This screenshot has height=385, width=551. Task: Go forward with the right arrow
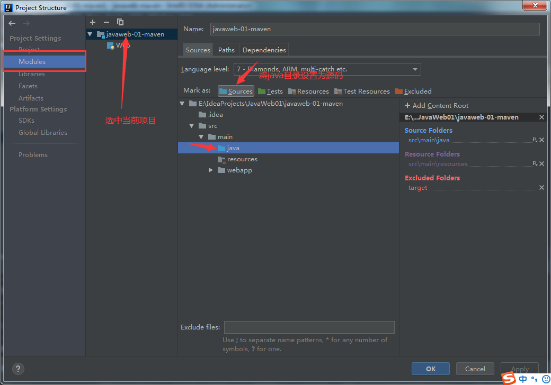click(x=26, y=23)
